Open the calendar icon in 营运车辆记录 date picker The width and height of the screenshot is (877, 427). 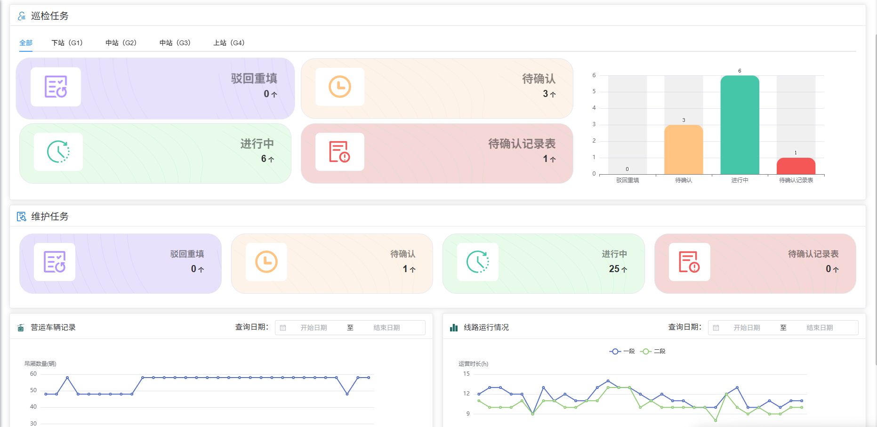(x=283, y=328)
